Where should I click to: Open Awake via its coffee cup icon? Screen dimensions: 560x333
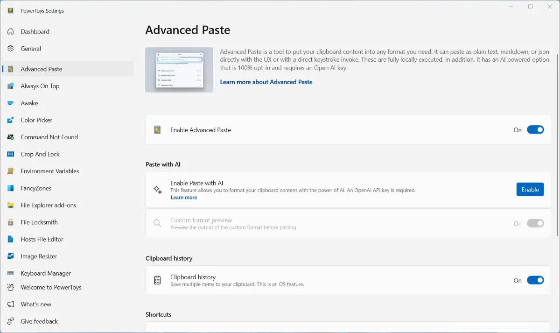11,103
